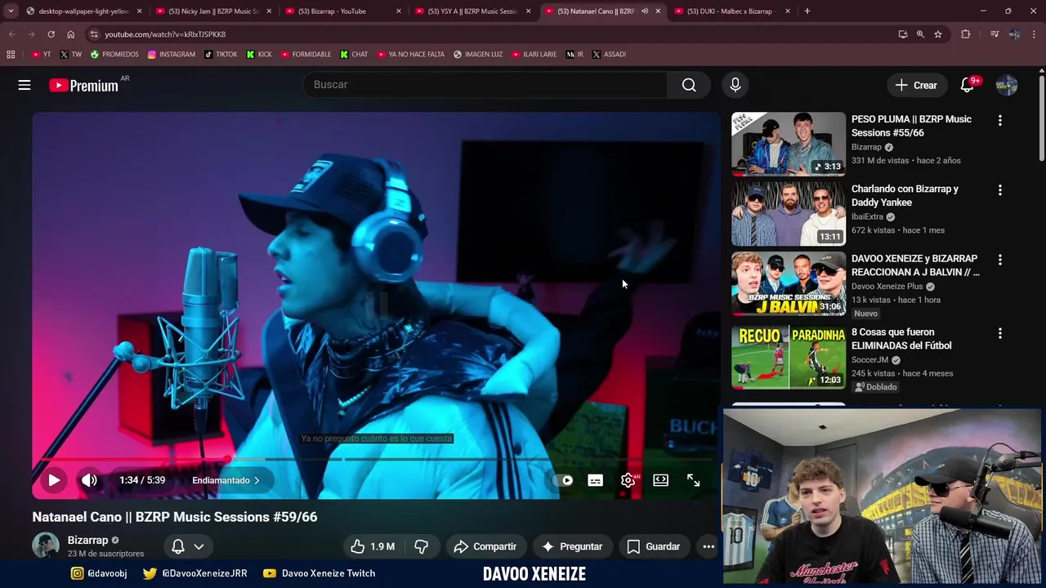Open the notifications bell
Viewport: 1046px width, 588px height.
click(x=968, y=85)
